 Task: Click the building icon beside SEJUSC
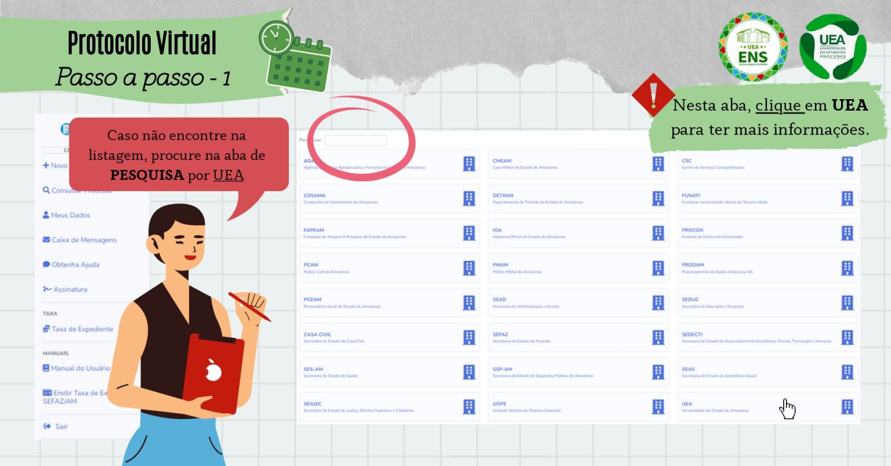point(469,407)
